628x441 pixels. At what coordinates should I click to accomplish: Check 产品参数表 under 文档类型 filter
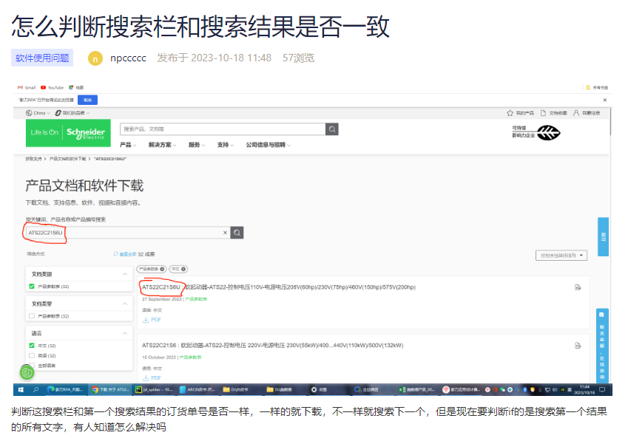[32, 316]
